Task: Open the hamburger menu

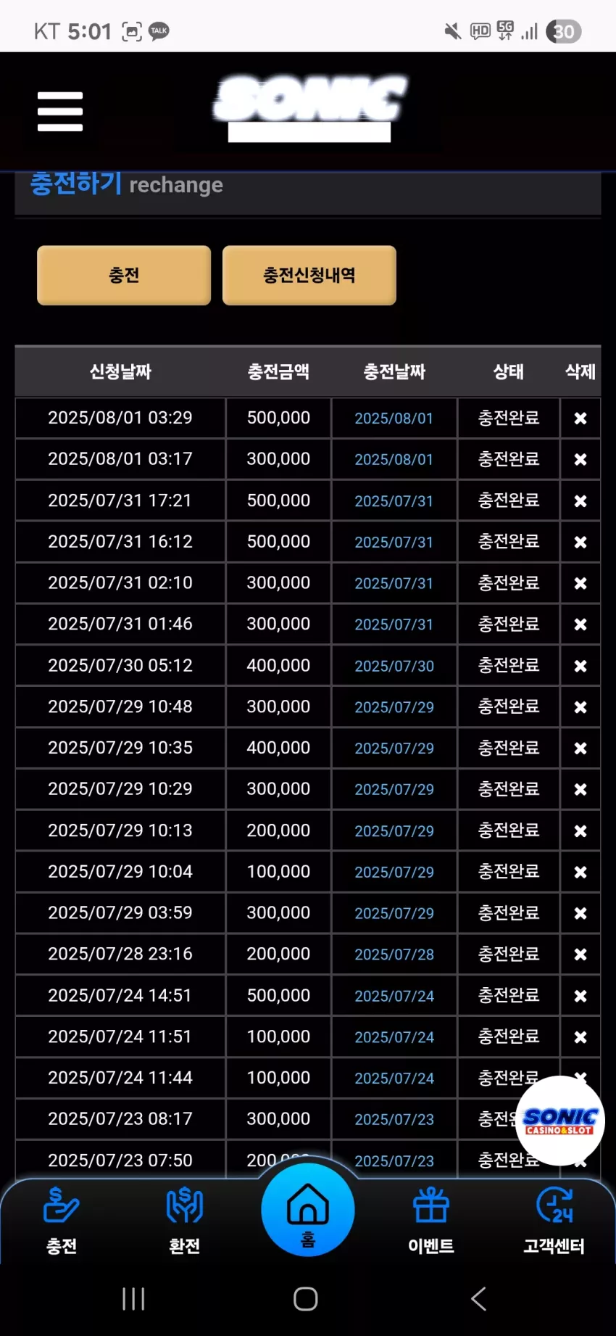Action: click(x=60, y=111)
